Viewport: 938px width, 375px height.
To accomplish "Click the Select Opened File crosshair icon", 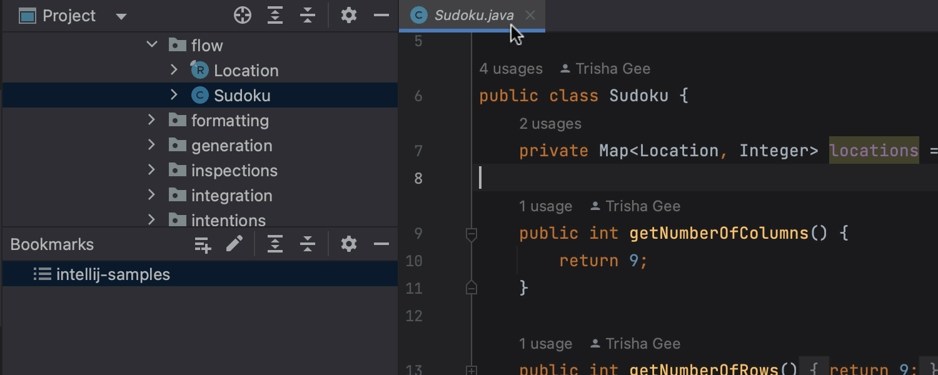I will click(243, 15).
